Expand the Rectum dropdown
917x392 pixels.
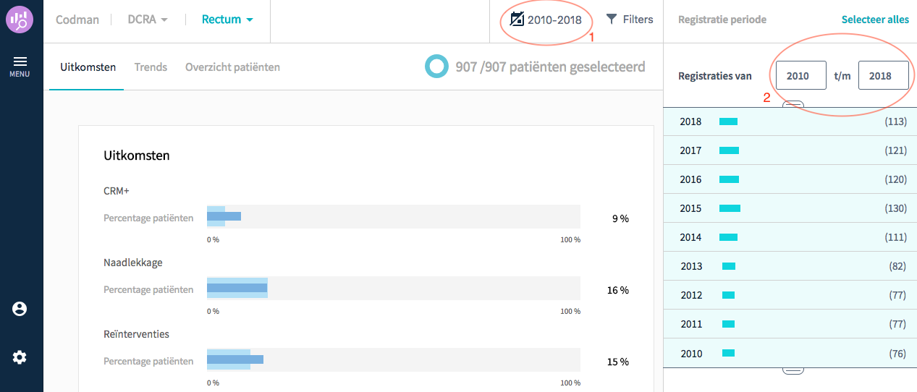pyautogui.click(x=228, y=20)
